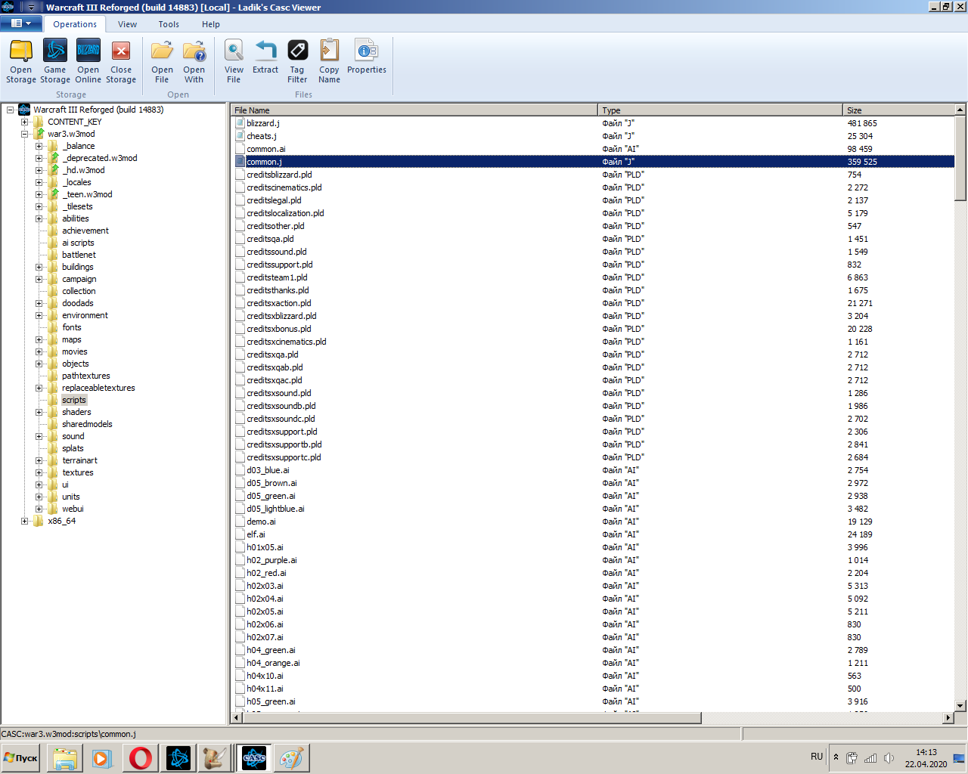Click the creditsqa.pld file icon
The width and height of the screenshot is (968, 774).
coord(239,239)
